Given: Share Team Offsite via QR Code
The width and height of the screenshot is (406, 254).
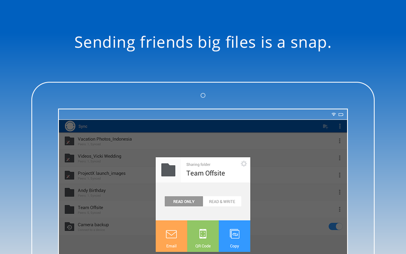Looking at the screenshot, I should [203, 236].
